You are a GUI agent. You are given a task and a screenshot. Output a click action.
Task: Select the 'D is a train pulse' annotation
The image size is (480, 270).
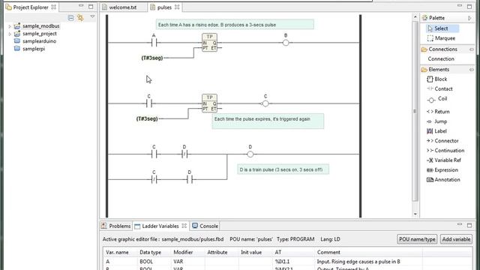tap(283, 169)
